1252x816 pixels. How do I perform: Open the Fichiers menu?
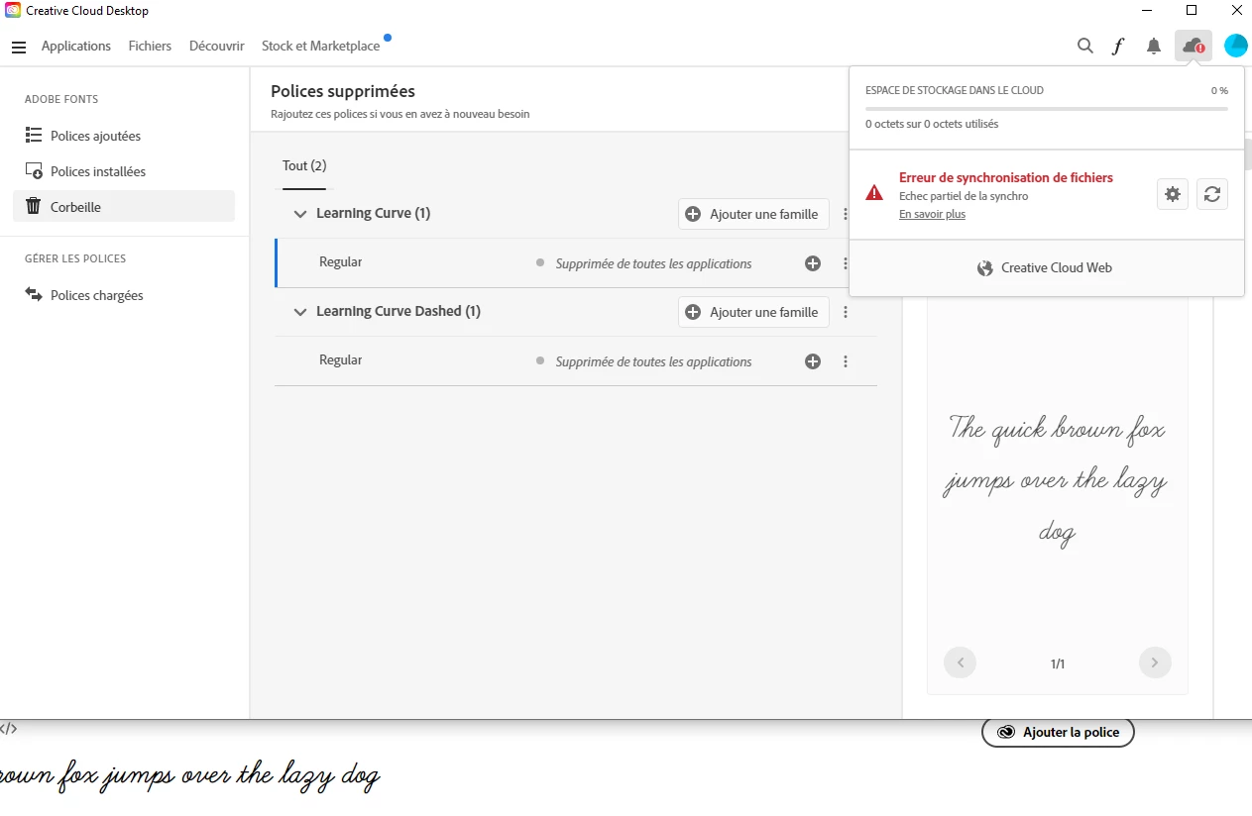point(150,46)
